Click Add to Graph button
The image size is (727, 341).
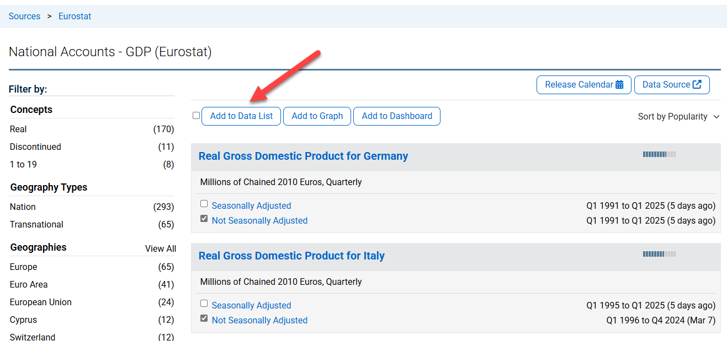pos(317,116)
